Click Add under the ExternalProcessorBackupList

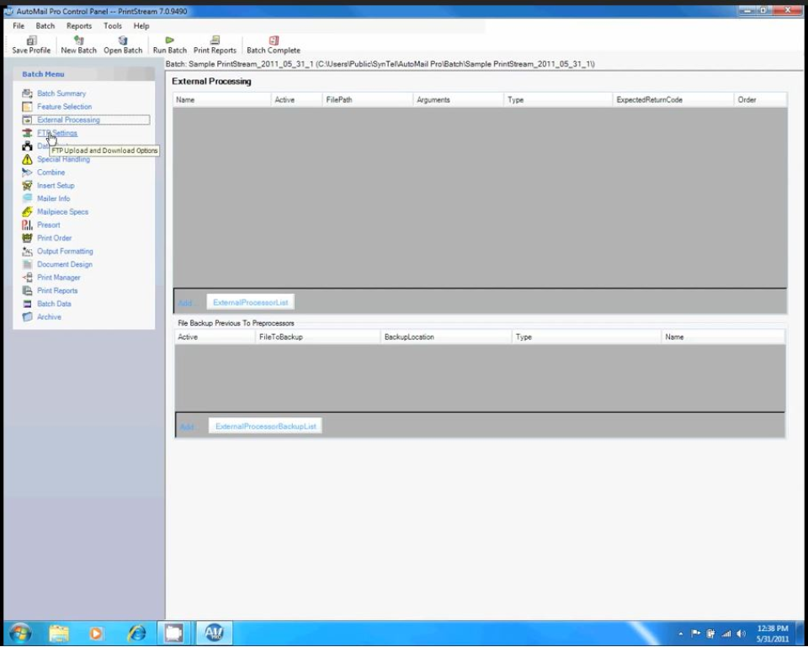(186, 426)
